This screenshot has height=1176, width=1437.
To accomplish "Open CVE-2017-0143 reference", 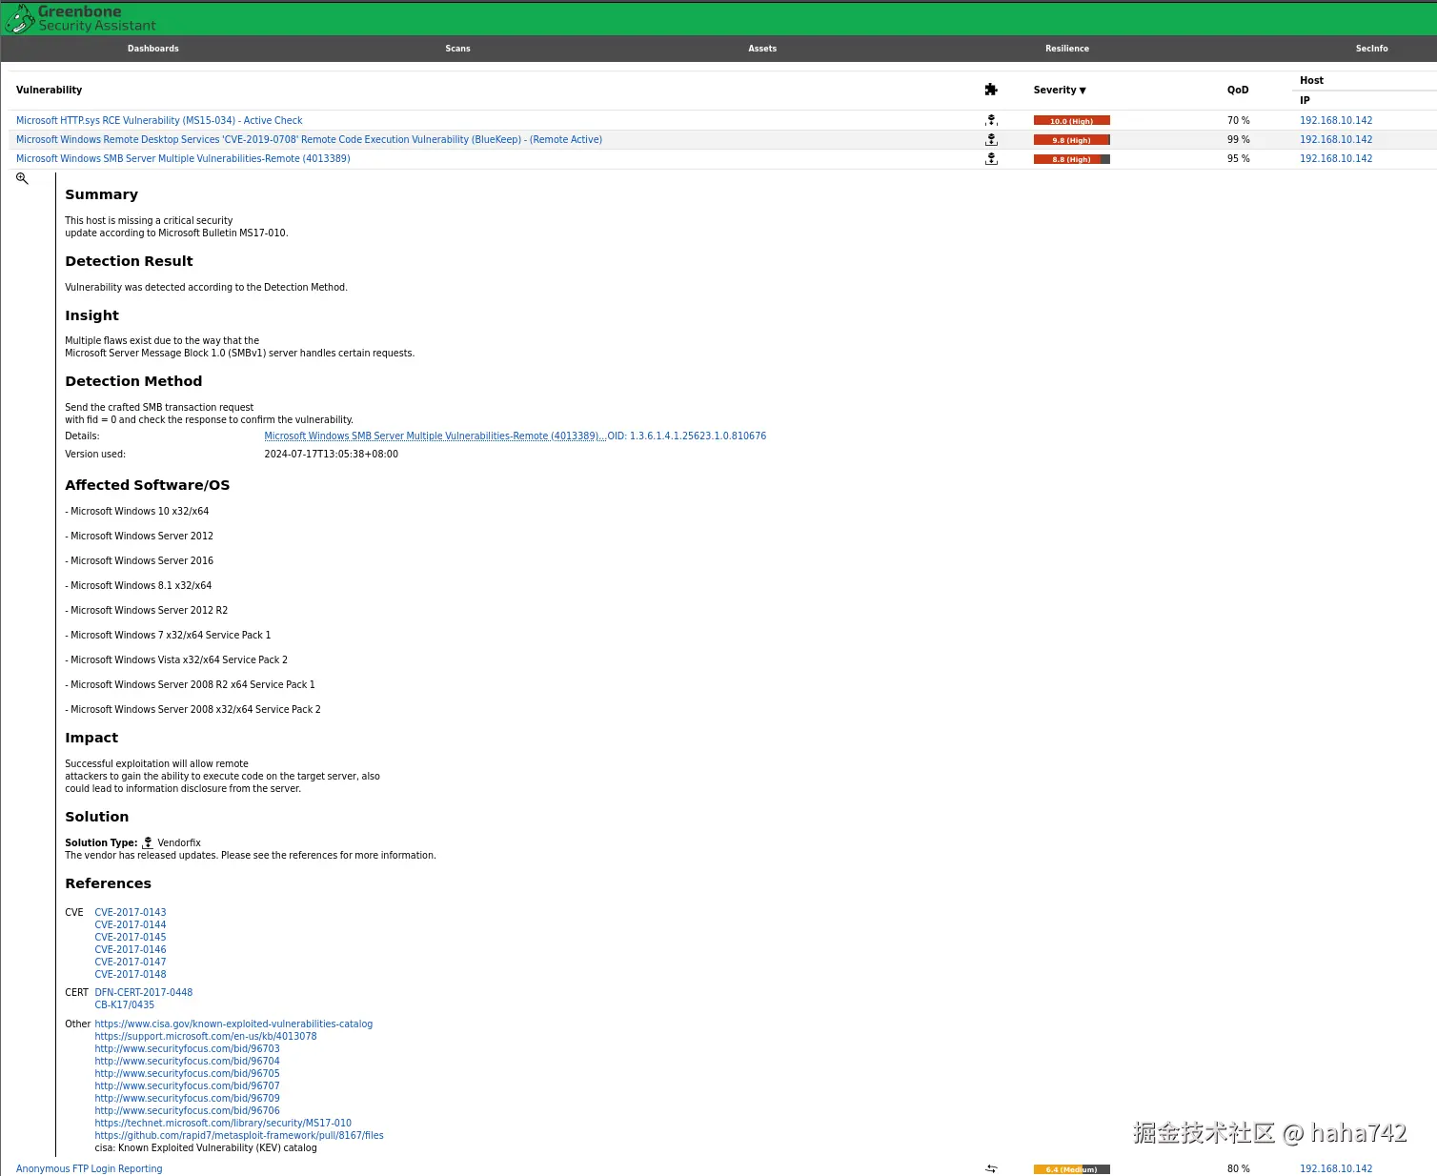I will pos(131,912).
